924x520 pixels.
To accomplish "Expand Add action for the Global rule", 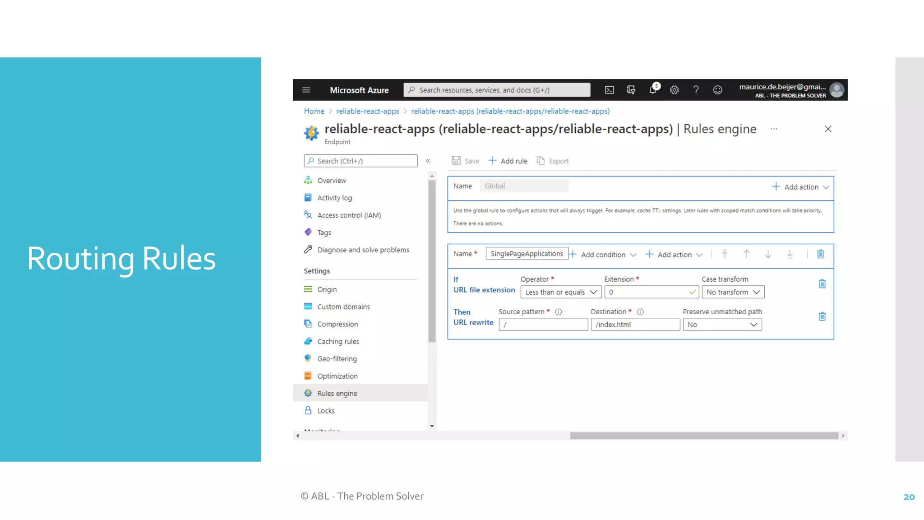I will click(801, 187).
